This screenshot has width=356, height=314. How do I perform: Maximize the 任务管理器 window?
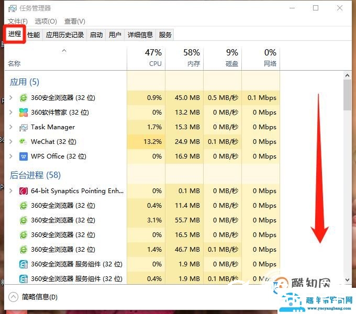point(316,8)
